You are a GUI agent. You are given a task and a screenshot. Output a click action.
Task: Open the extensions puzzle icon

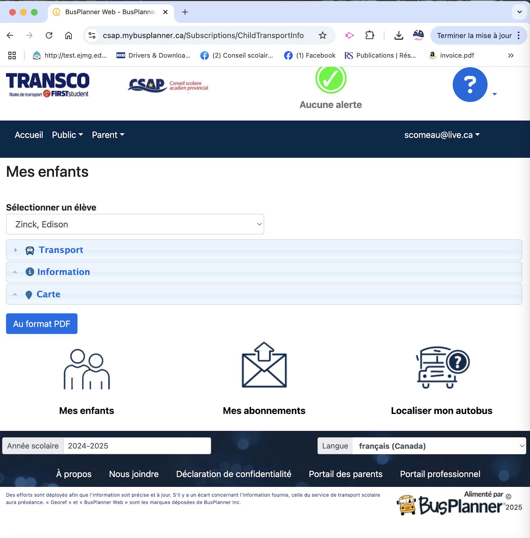tap(370, 35)
